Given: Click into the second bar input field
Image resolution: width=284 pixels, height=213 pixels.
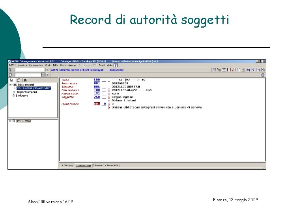Looking at the screenshot, I should click(28, 75).
